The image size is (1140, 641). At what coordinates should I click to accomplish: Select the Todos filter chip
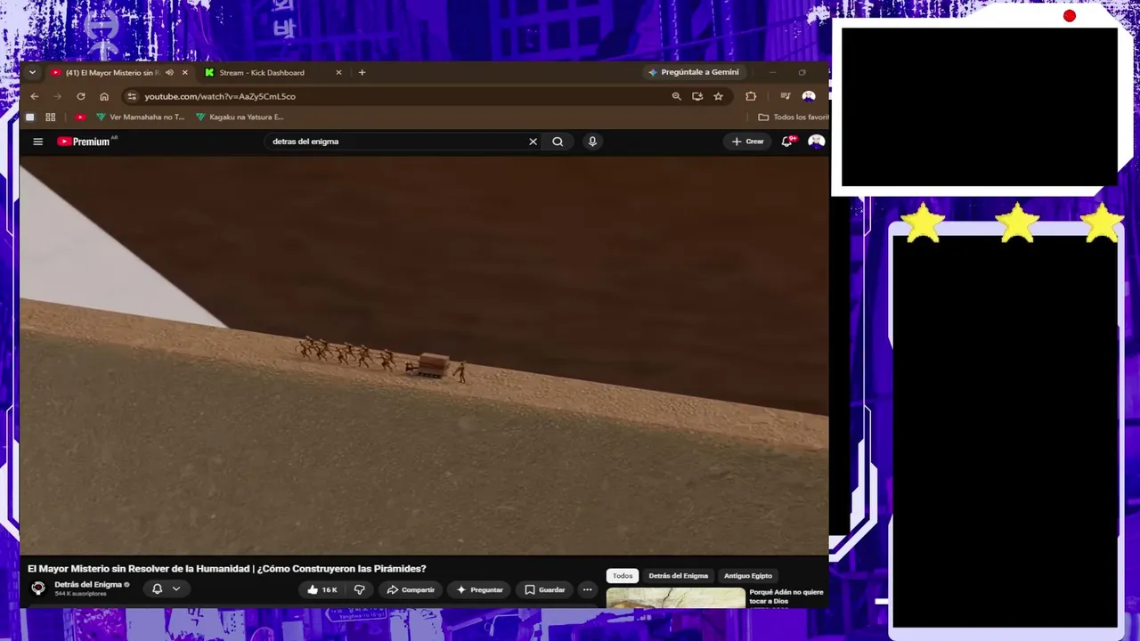pos(623,576)
